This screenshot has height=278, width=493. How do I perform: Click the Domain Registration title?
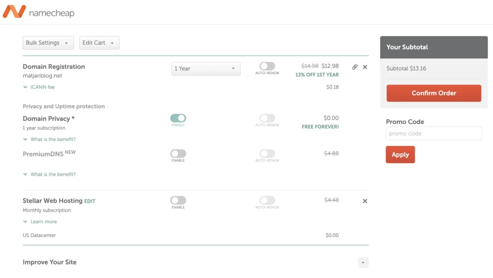[54, 66]
